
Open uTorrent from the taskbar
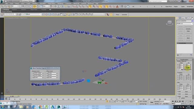point(46,107)
